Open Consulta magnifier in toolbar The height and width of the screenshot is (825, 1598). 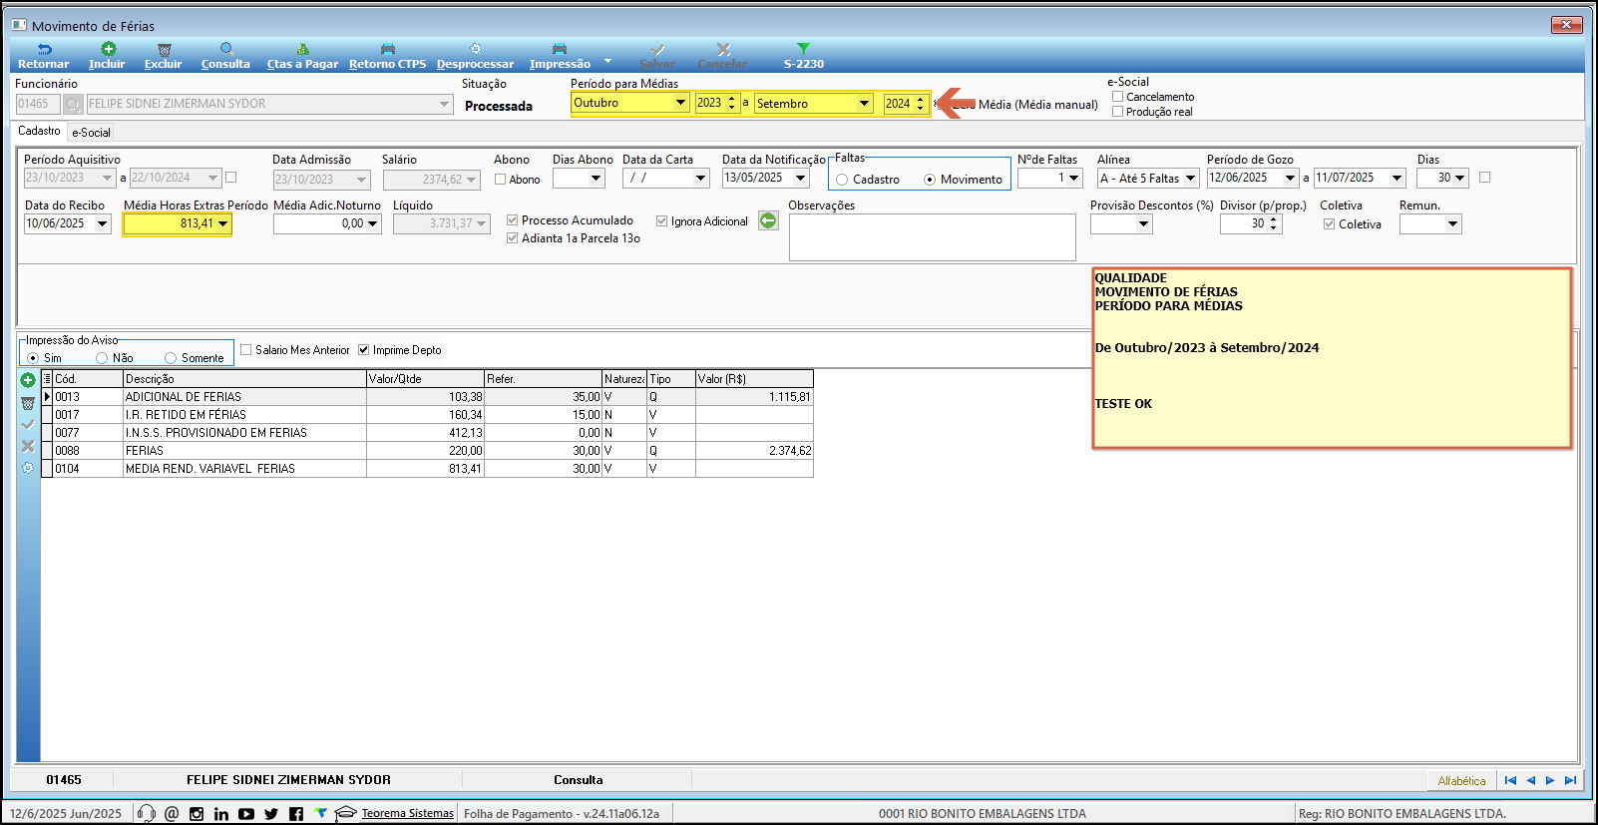pos(226,49)
